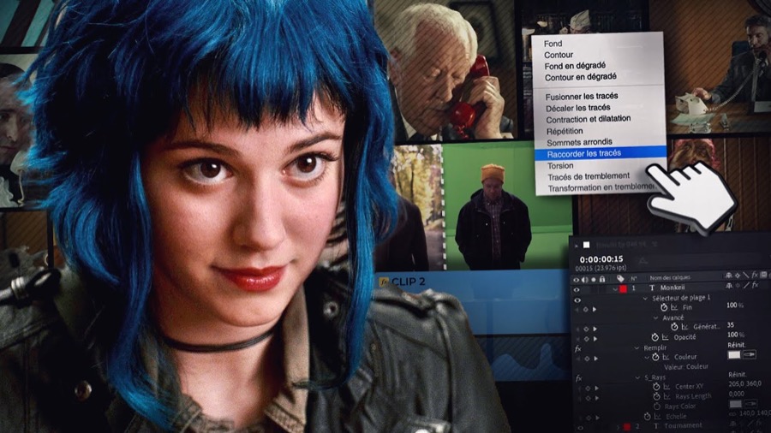This screenshot has width=771, height=433.
Task: Choose Contour from the context menu
Action: (x=559, y=55)
